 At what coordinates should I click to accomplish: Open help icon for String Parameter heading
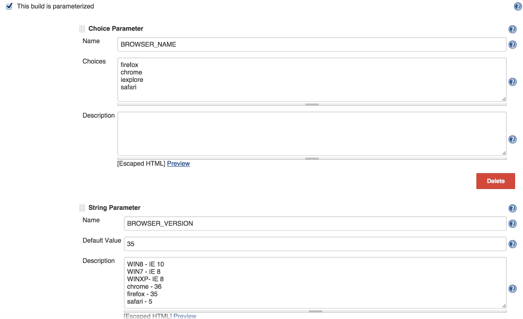(x=513, y=208)
